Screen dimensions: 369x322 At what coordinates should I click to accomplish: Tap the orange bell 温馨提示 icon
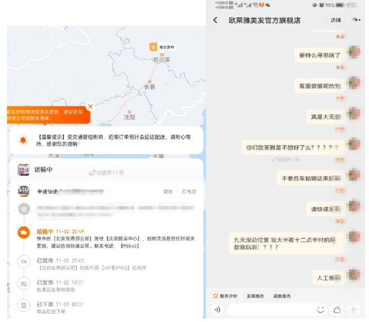click(23, 140)
